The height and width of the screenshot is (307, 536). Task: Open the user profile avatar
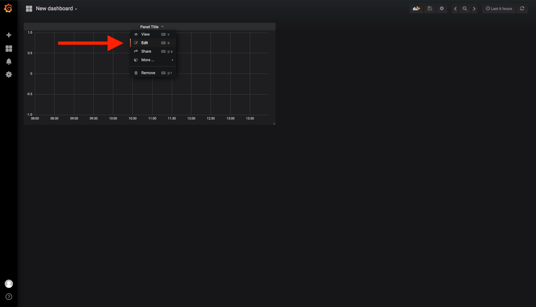[x=9, y=284]
